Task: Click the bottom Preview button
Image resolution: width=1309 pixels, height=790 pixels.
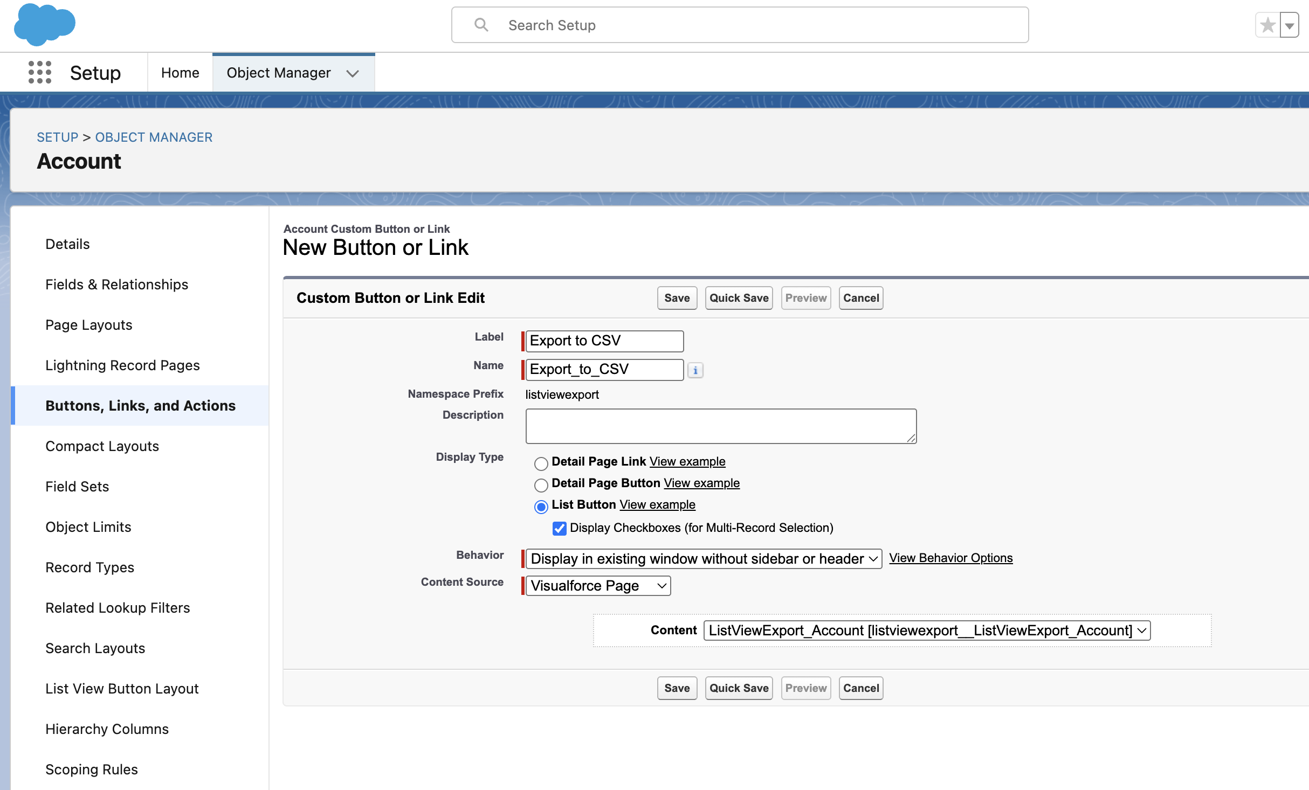Action: point(806,688)
